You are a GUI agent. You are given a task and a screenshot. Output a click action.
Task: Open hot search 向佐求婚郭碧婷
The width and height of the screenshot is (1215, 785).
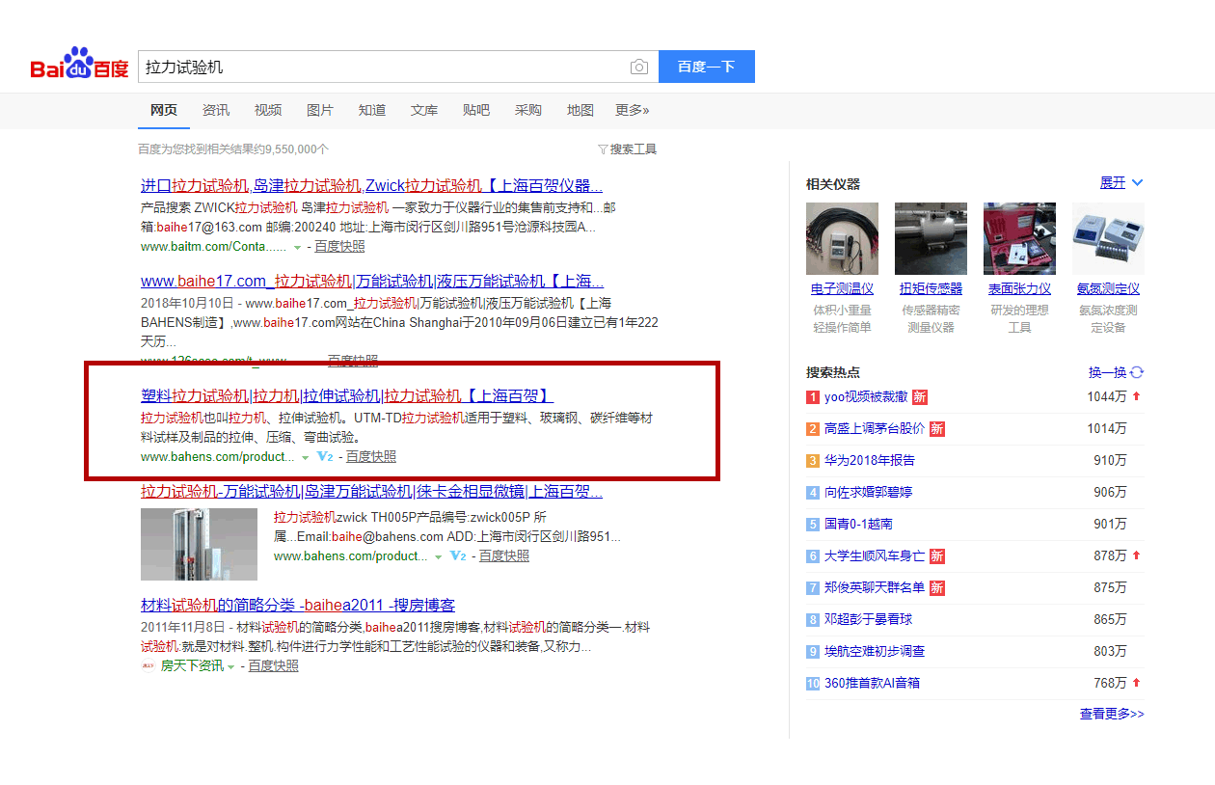pos(868,492)
